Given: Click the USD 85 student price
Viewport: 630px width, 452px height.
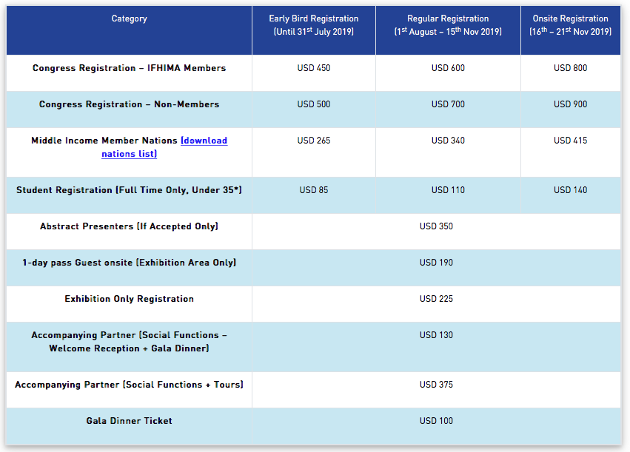Looking at the screenshot, I should pyautogui.click(x=313, y=190).
